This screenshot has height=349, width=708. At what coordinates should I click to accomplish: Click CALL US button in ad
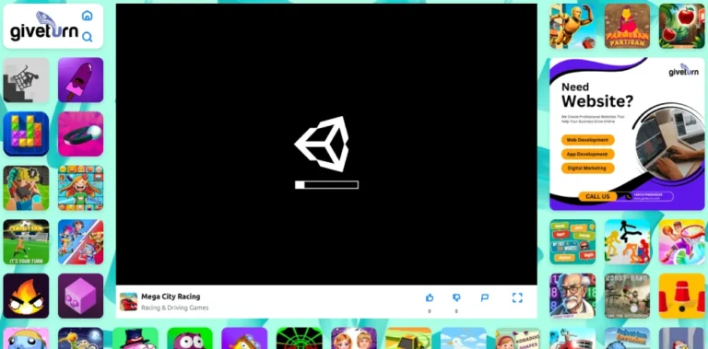pyautogui.click(x=597, y=196)
